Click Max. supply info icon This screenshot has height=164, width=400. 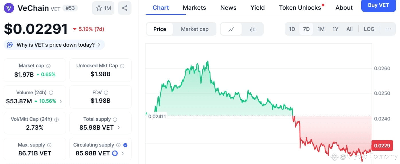pyautogui.click(x=49, y=145)
